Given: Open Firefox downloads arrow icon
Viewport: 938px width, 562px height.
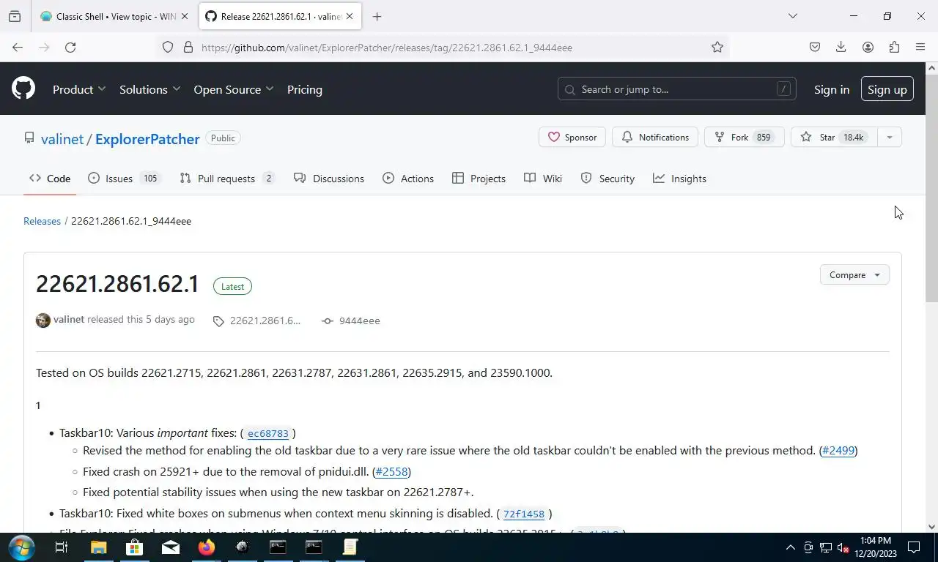Looking at the screenshot, I should 841,47.
